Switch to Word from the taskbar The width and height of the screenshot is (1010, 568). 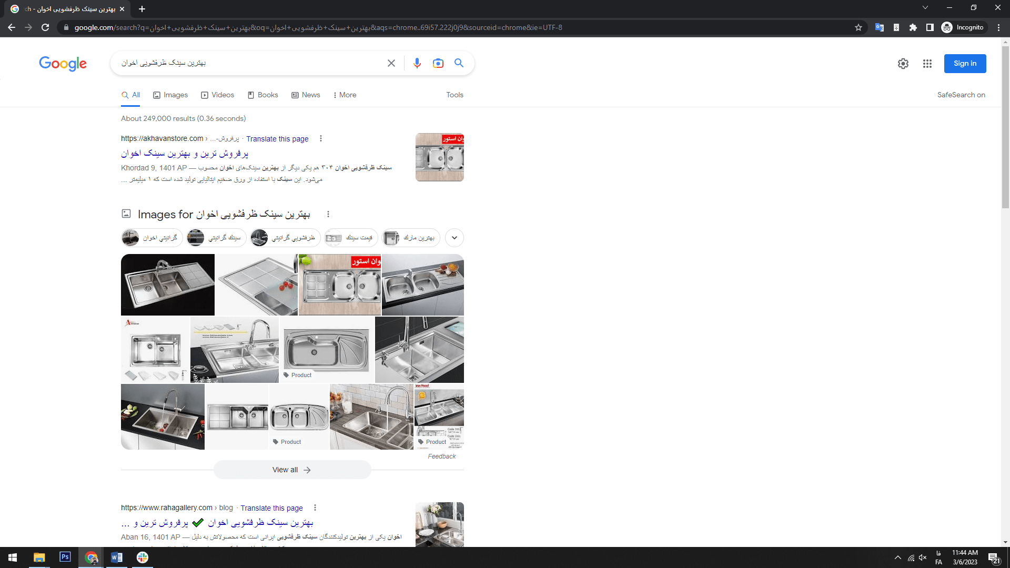coord(117,557)
